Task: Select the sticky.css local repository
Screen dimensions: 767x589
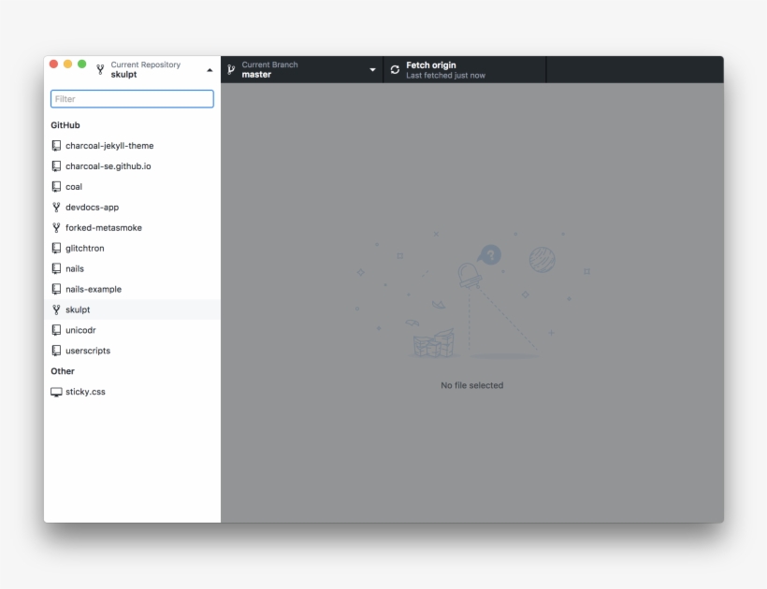Action: pos(132,392)
